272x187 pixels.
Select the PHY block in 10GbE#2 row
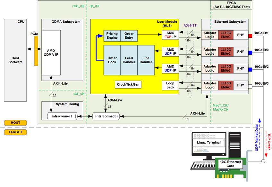(241, 68)
